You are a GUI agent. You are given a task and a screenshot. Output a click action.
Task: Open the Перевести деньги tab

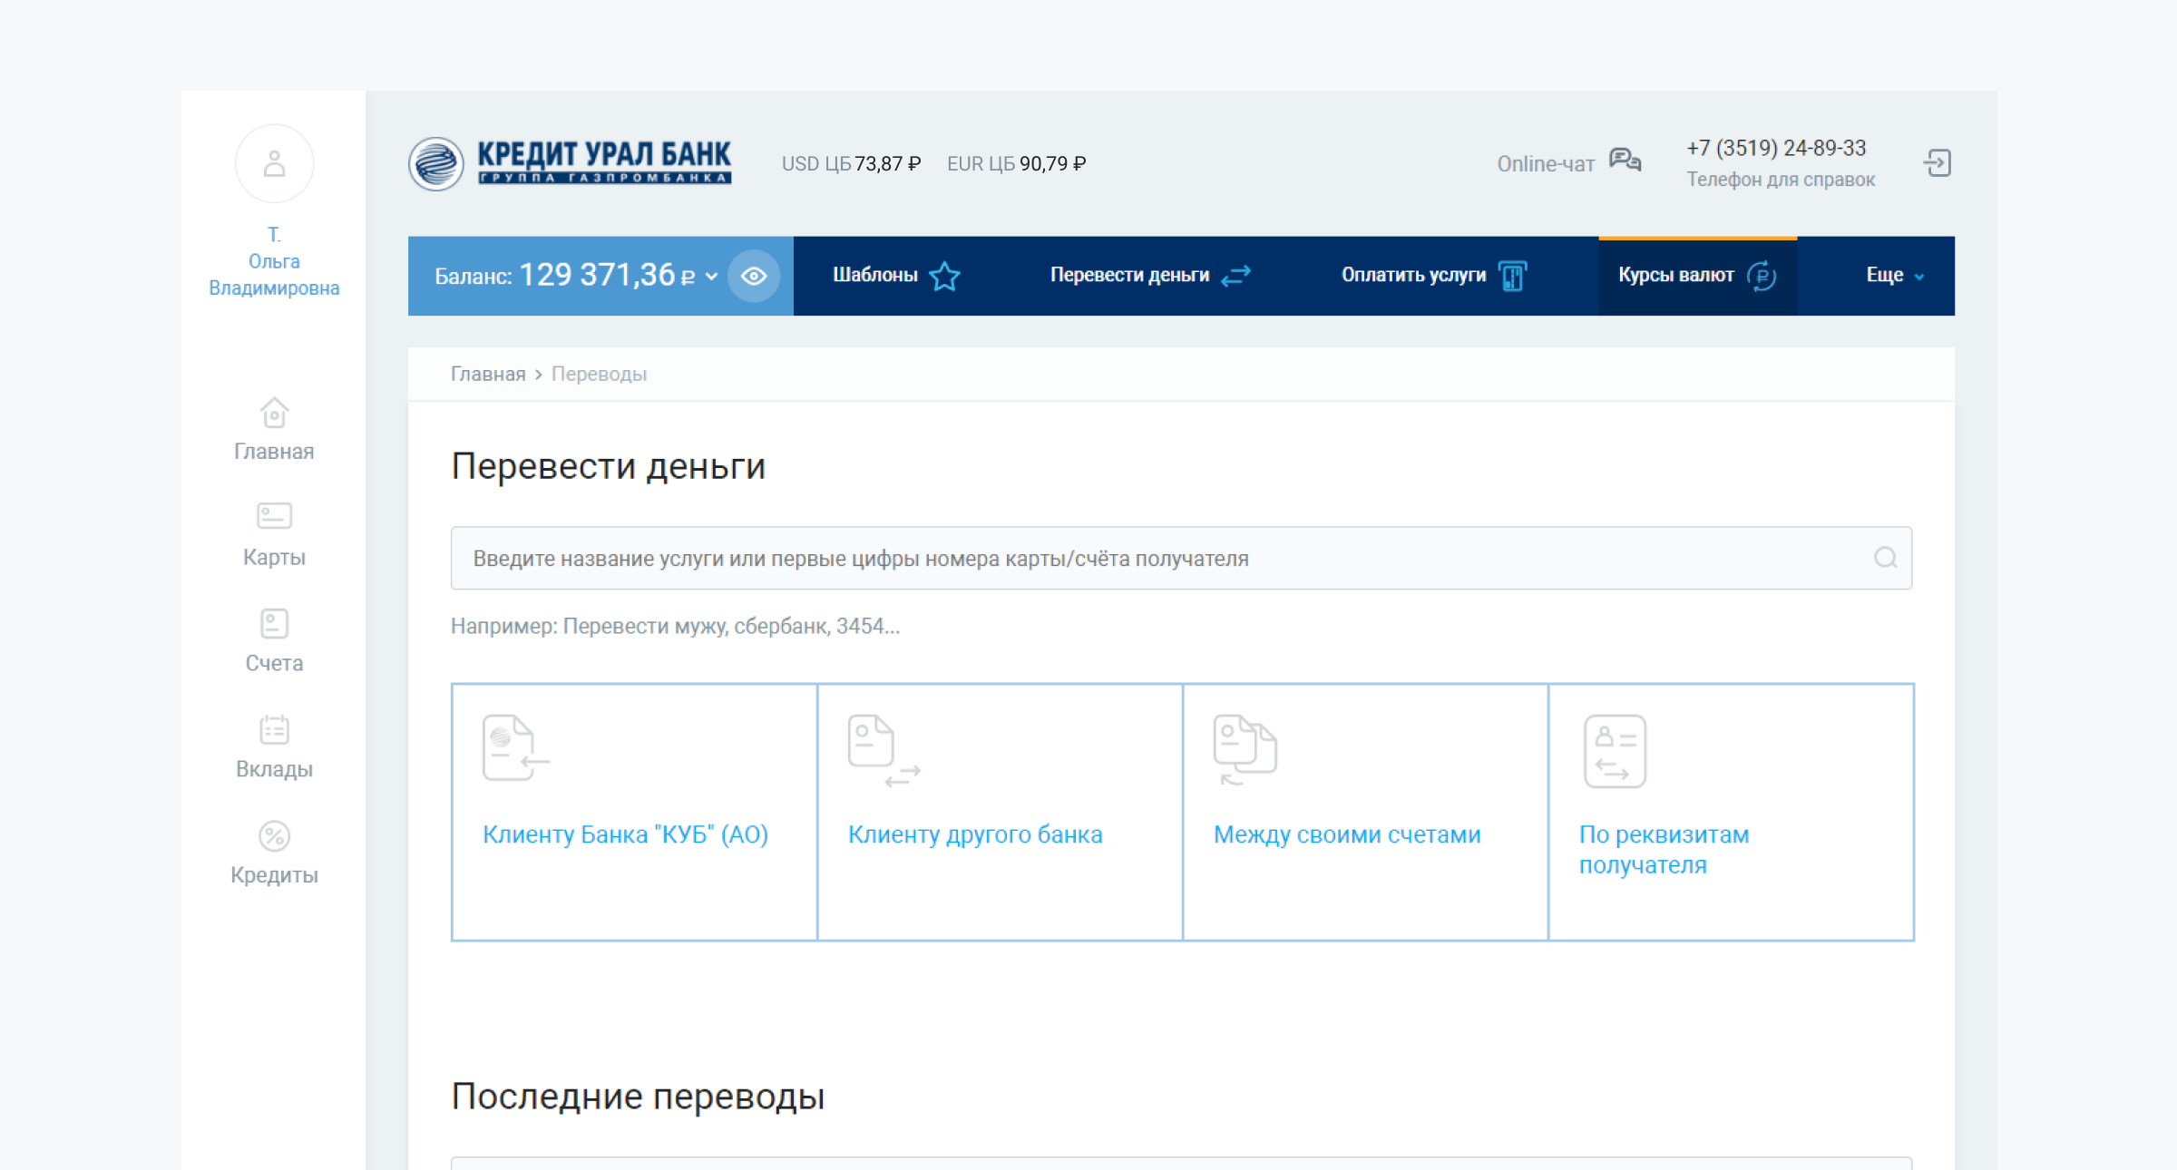tap(1150, 276)
